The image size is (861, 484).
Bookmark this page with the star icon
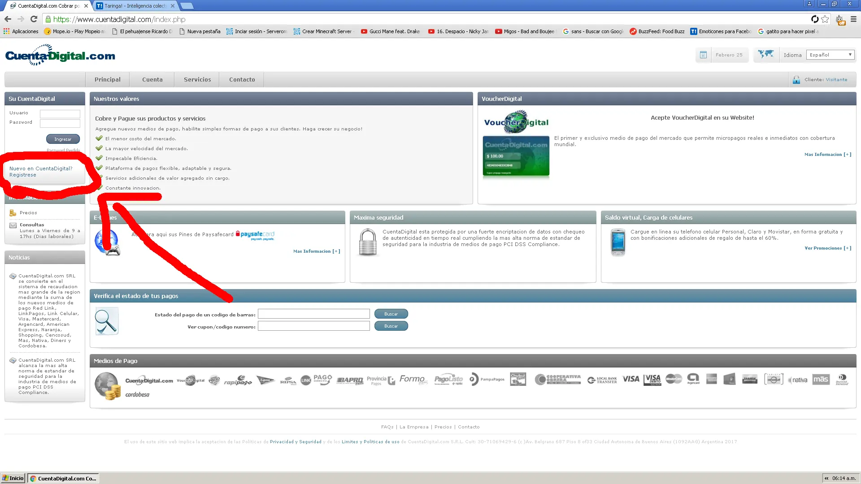tap(825, 19)
